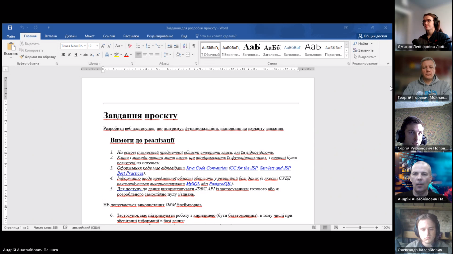Switch to the Рецензирование tab

pos(160,36)
